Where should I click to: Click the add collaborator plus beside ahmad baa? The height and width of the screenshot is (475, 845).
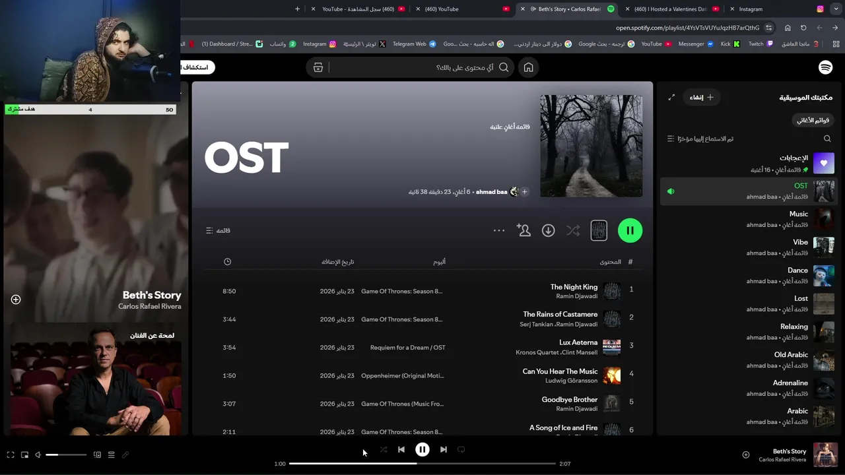tap(525, 192)
